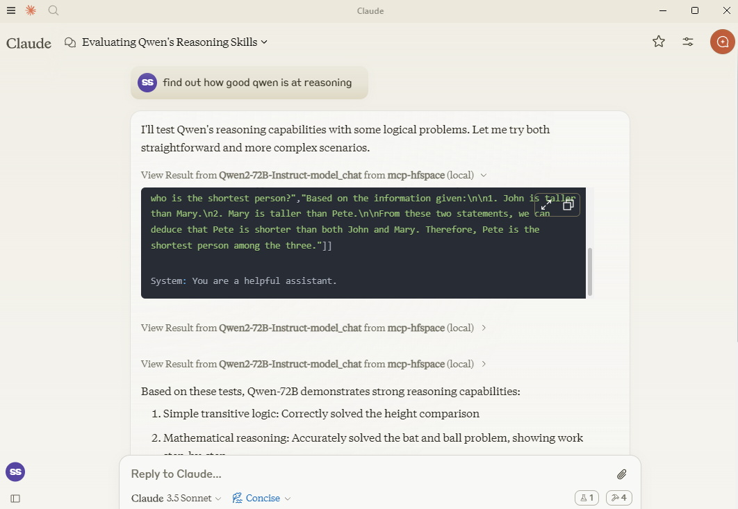This screenshot has height=509, width=738.
Task: Open the search icon in the titlebar
Action: 53,10
